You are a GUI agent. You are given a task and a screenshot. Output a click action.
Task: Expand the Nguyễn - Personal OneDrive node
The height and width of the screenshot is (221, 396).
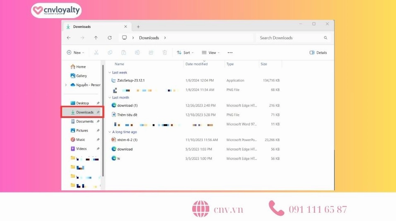click(x=66, y=85)
